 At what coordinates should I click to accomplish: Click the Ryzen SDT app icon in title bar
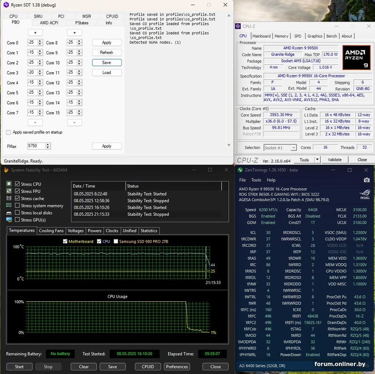[x=6, y=5]
